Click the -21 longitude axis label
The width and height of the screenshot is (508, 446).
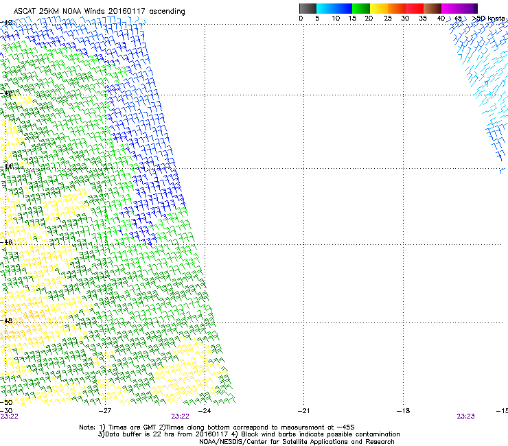303,411
